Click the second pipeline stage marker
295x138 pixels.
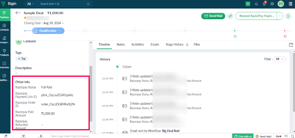click(85, 31)
